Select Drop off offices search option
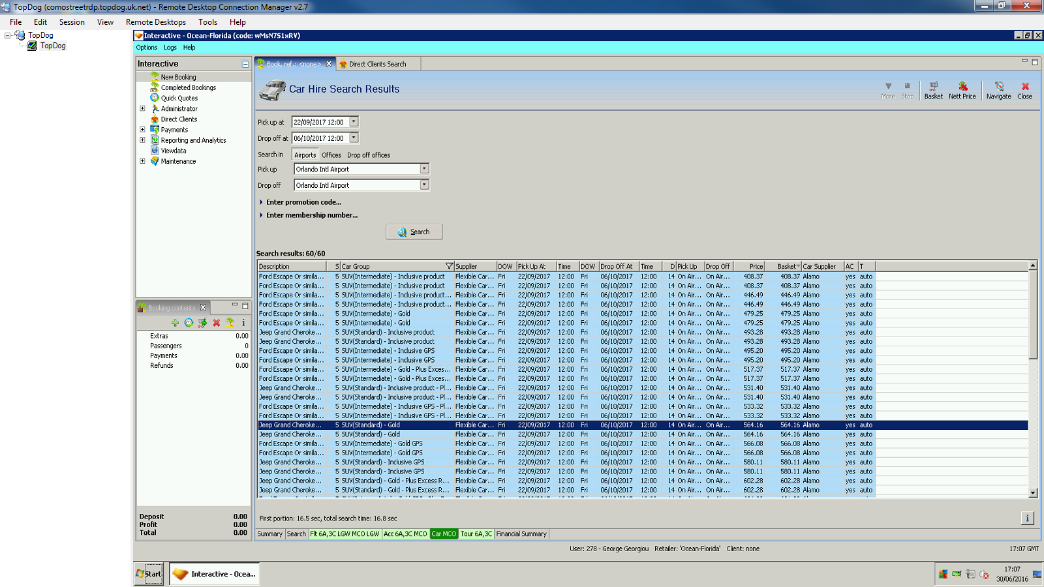The height and width of the screenshot is (587, 1044). (368, 155)
